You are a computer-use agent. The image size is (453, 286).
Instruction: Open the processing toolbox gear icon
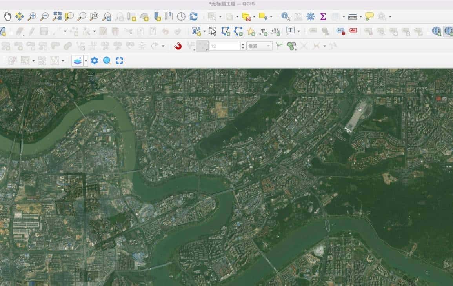coord(310,16)
